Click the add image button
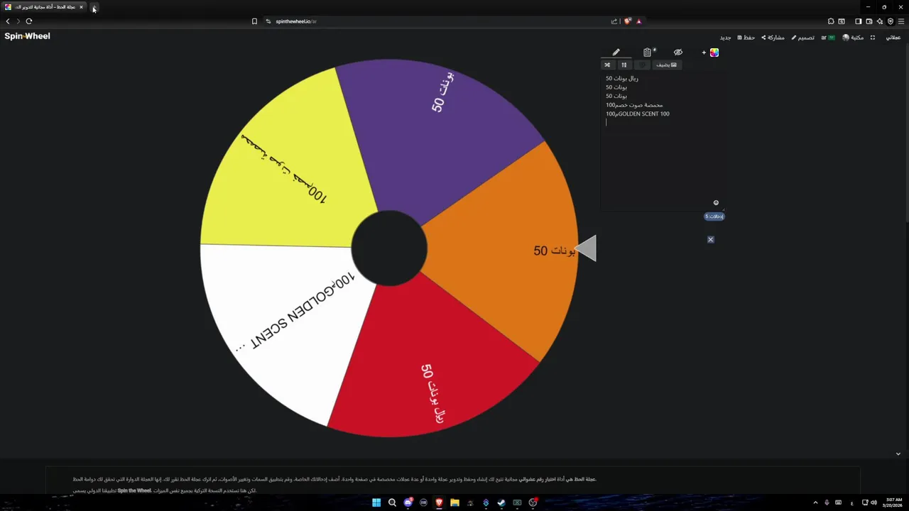The height and width of the screenshot is (511, 909). [x=667, y=65]
